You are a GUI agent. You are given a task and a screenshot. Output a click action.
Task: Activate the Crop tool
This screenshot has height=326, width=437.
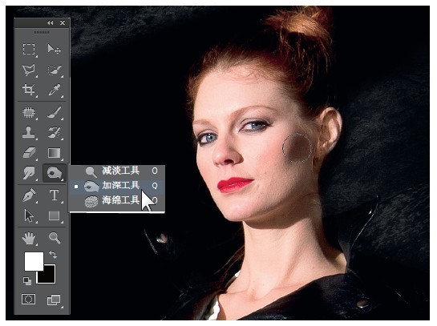pos(29,90)
